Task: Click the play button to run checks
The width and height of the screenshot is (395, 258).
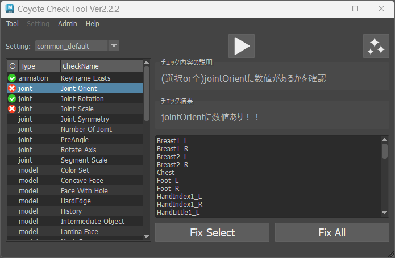Action: click(x=242, y=46)
